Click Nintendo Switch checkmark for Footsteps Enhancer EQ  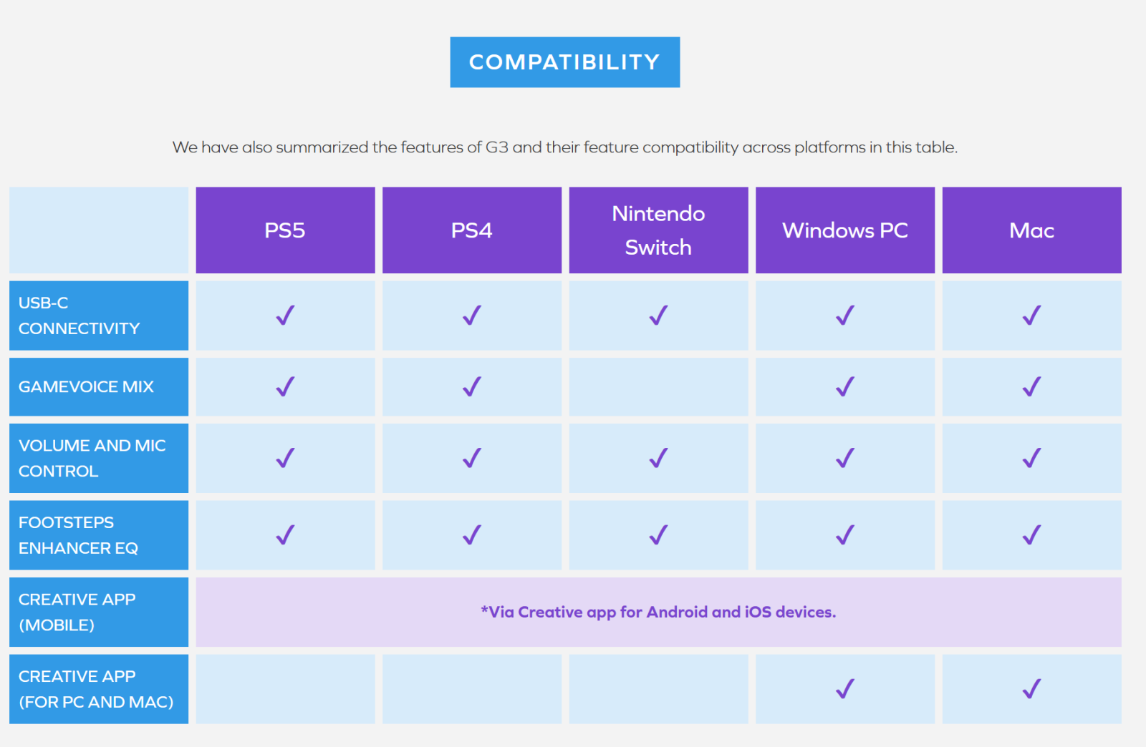(658, 535)
